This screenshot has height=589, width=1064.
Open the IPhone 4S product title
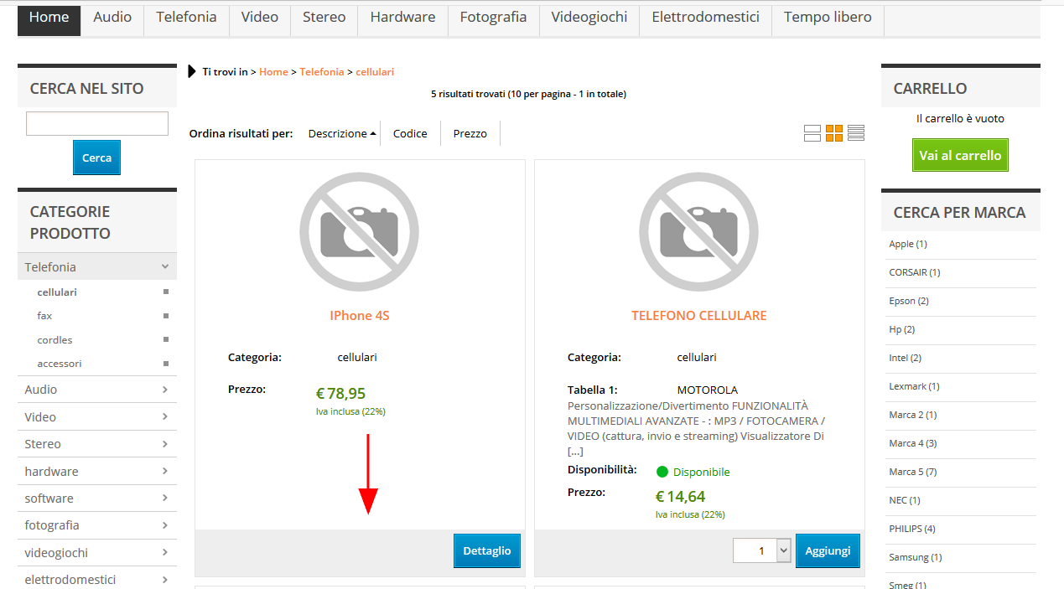(360, 316)
